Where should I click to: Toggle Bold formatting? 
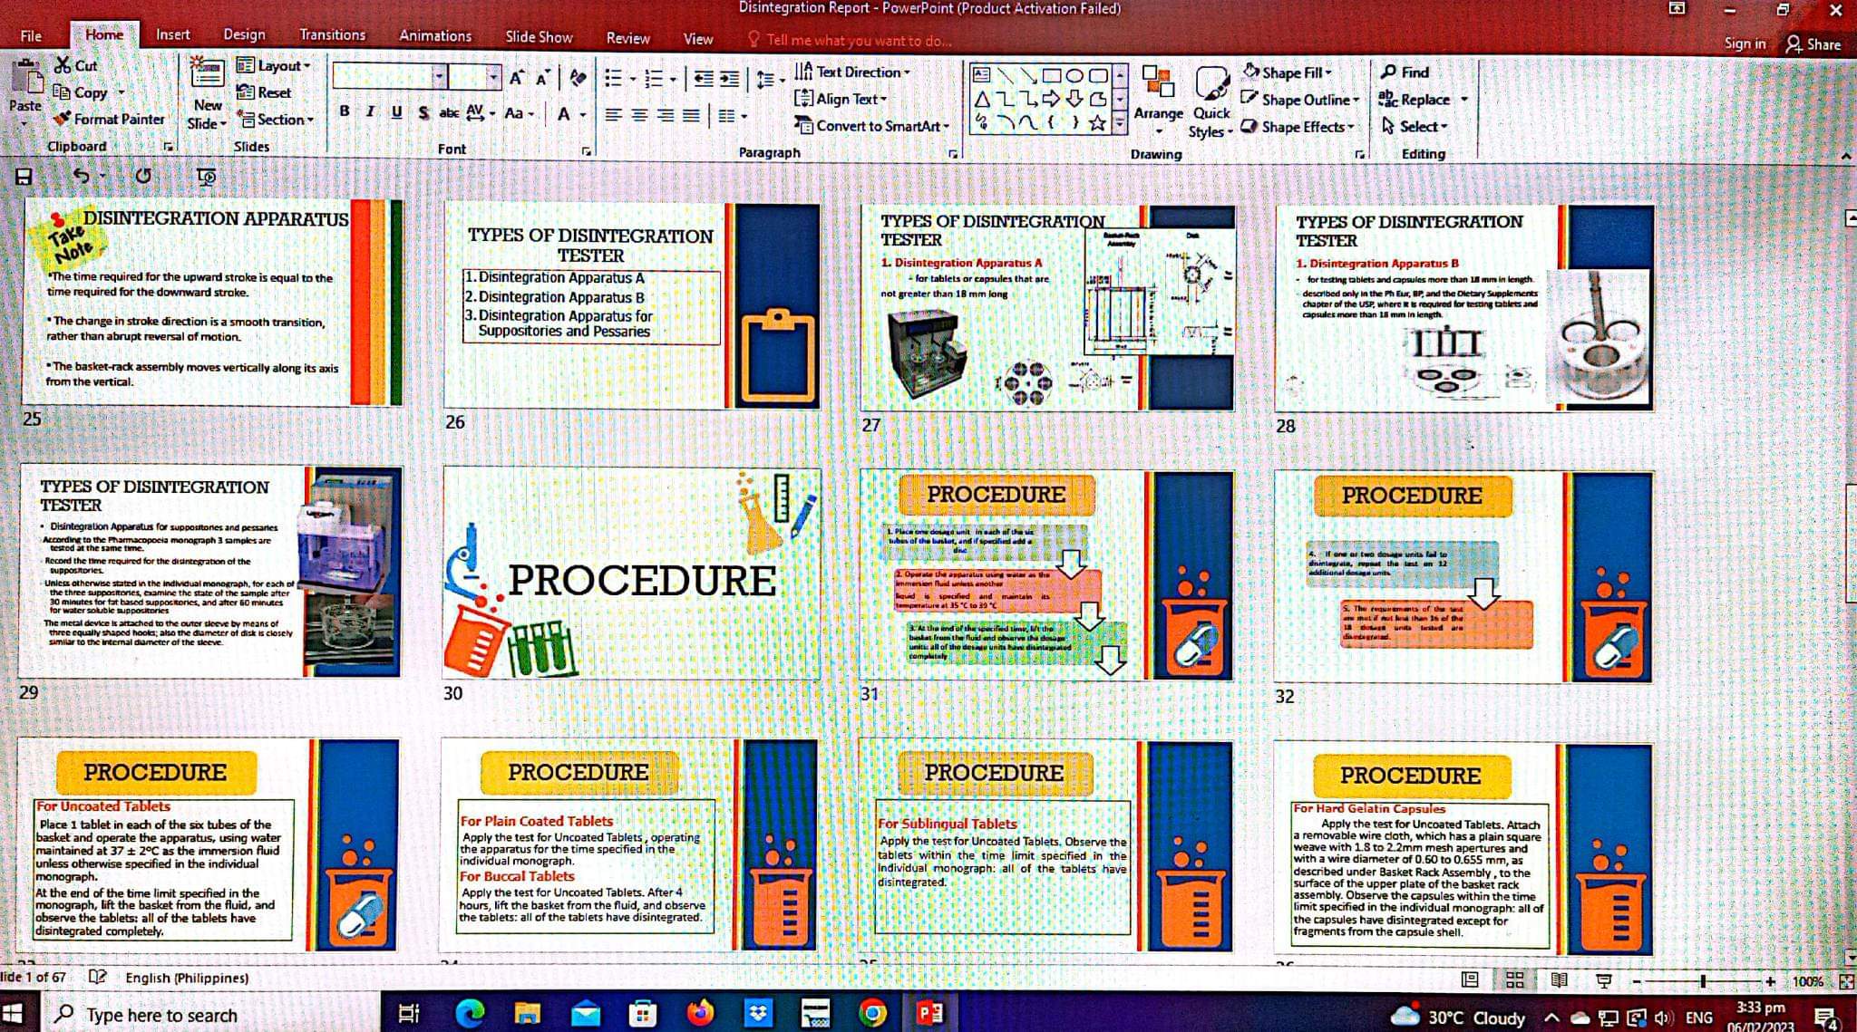pyautogui.click(x=345, y=111)
